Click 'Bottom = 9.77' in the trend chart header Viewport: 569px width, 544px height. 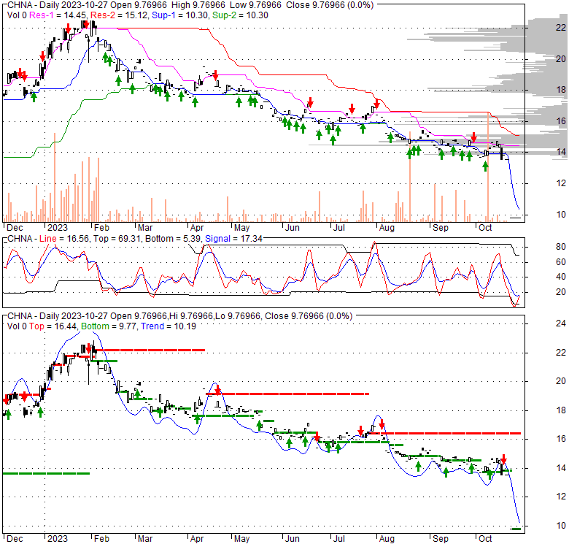tap(109, 326)
